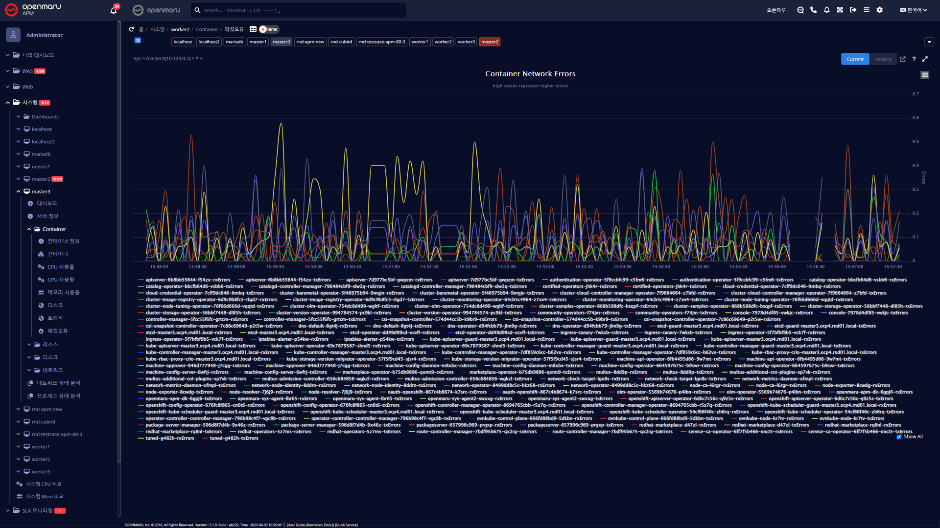Open the chat monitoring icon
The image size is (940, 528).
pos(800,10)
